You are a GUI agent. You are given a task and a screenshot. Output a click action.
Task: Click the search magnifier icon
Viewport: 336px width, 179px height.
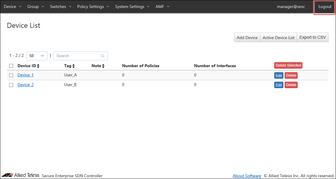103,56
